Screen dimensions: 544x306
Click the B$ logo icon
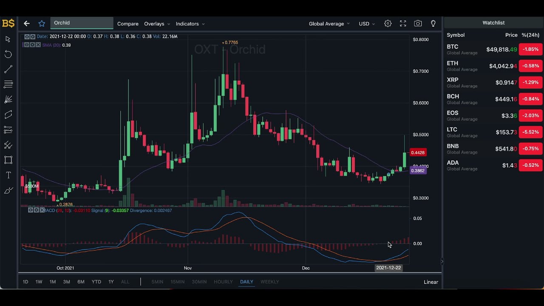(8, 23)
